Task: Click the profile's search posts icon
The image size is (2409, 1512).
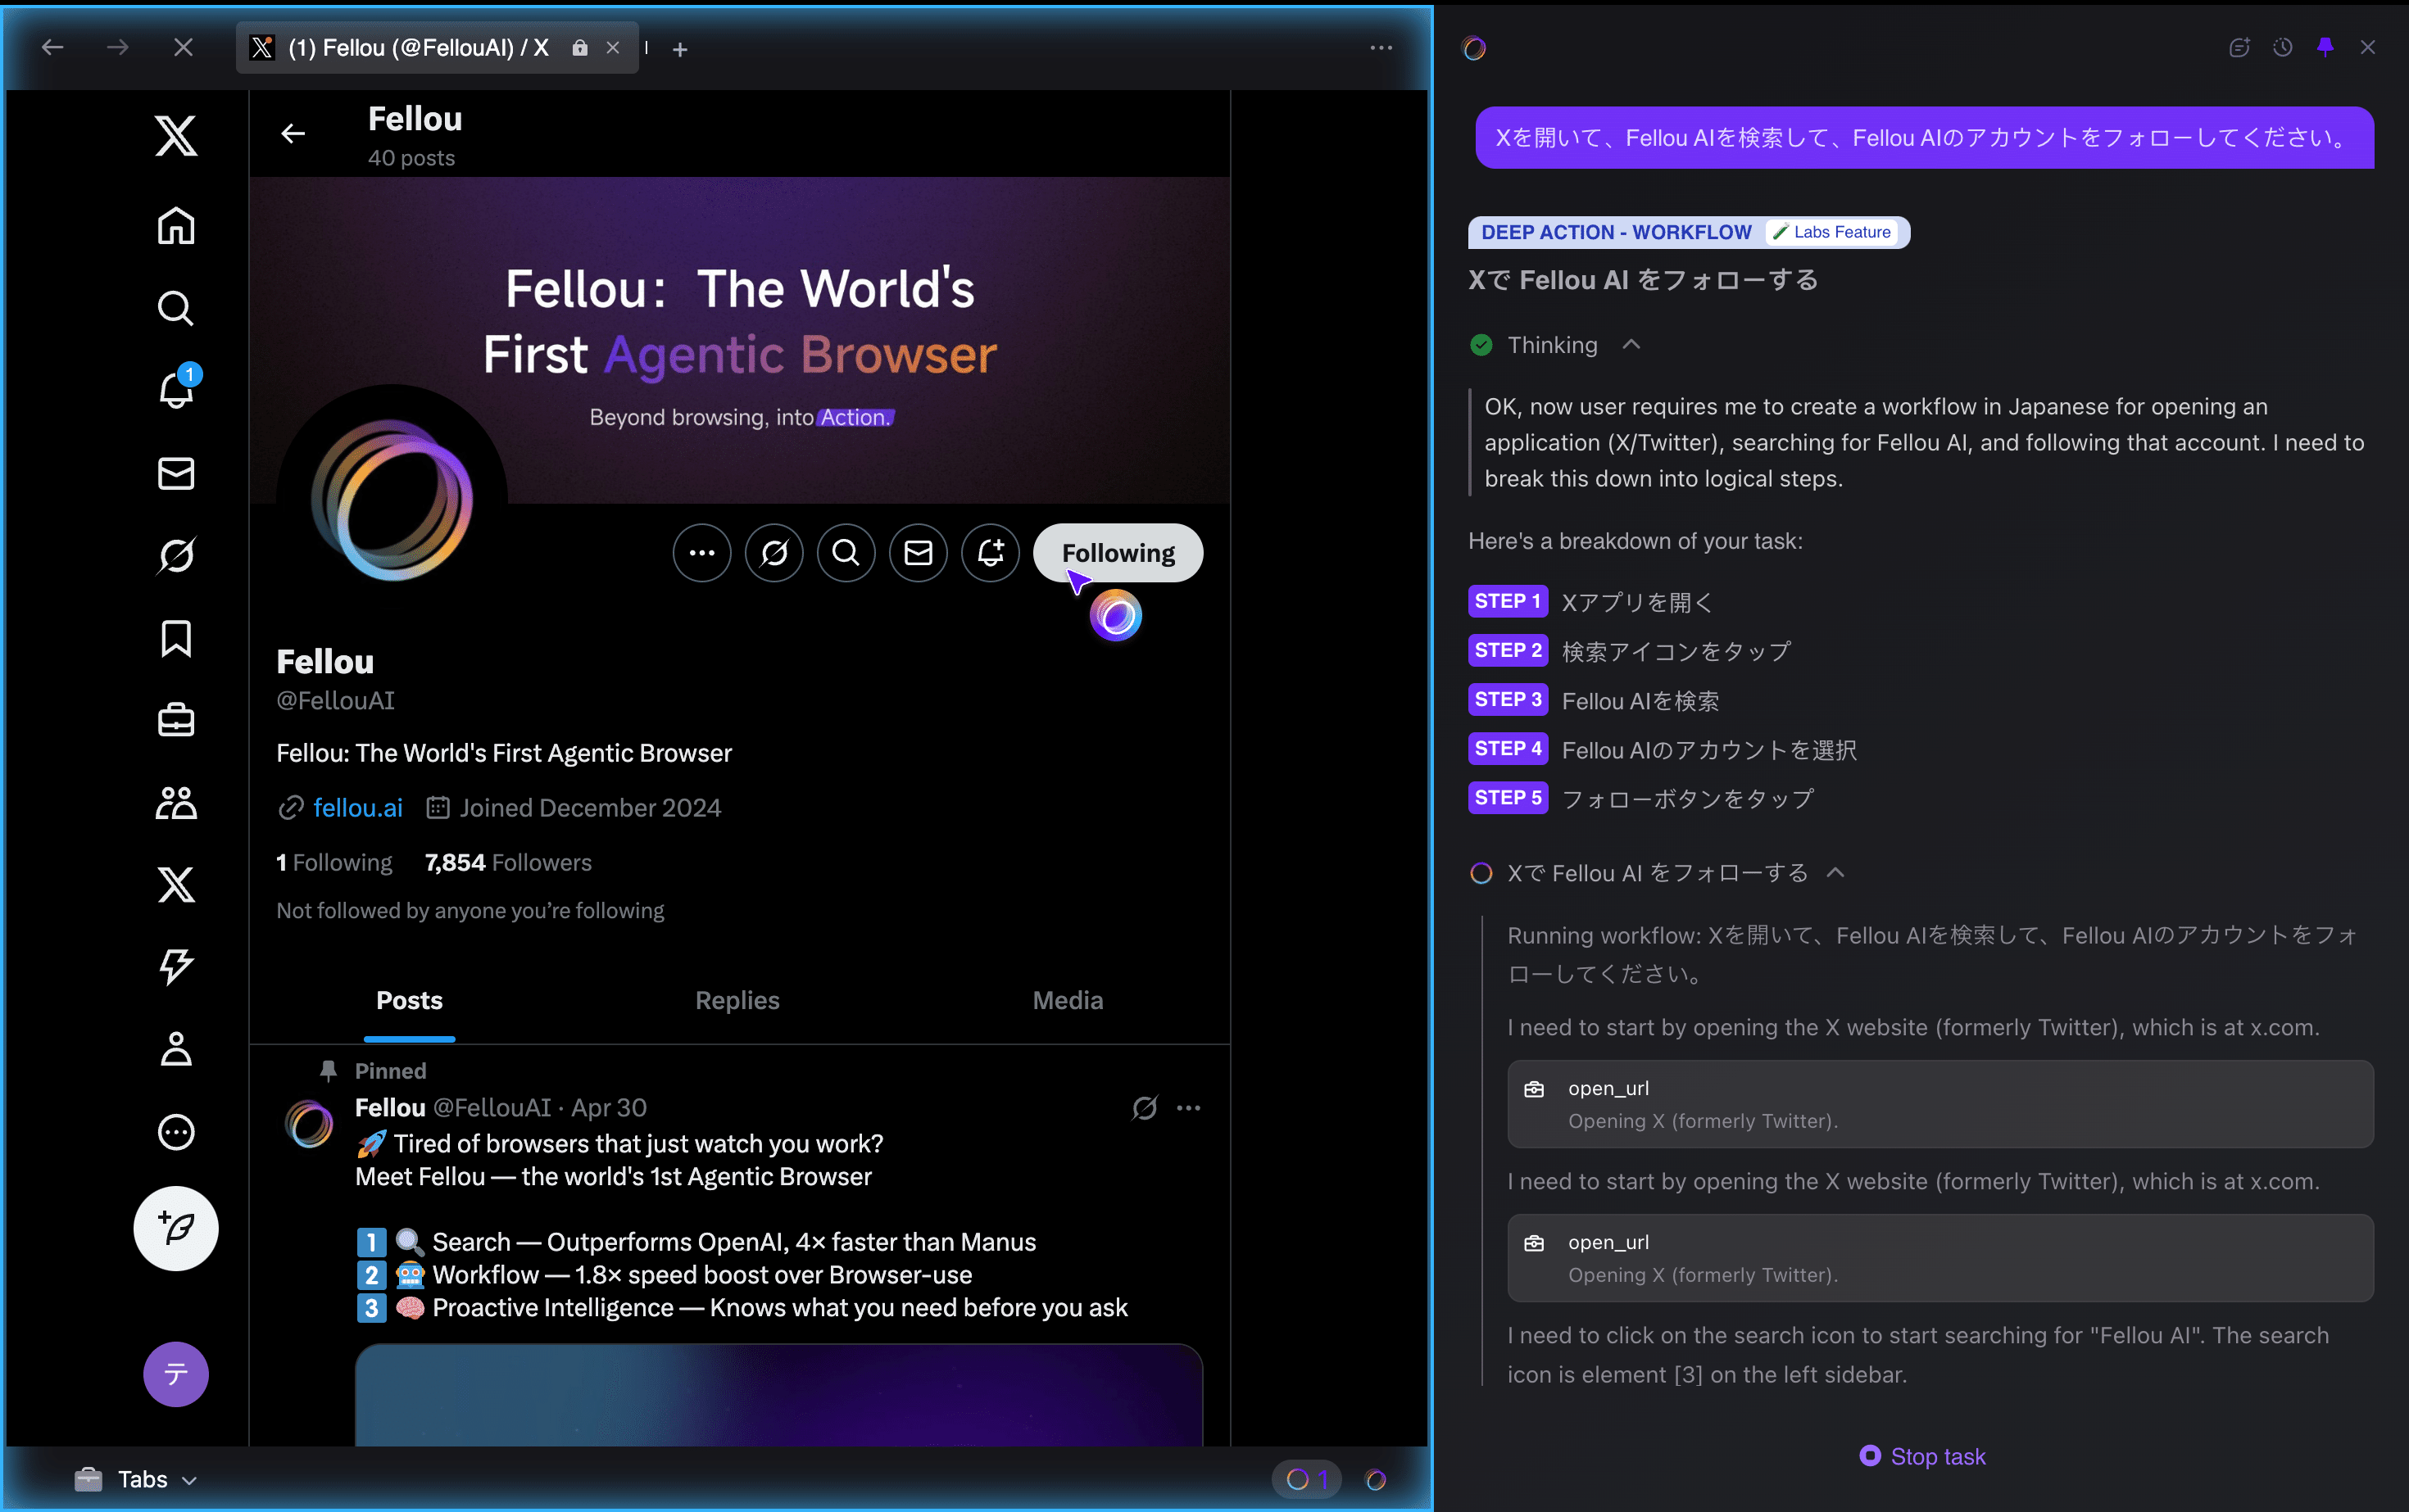Action: [846, 553]
